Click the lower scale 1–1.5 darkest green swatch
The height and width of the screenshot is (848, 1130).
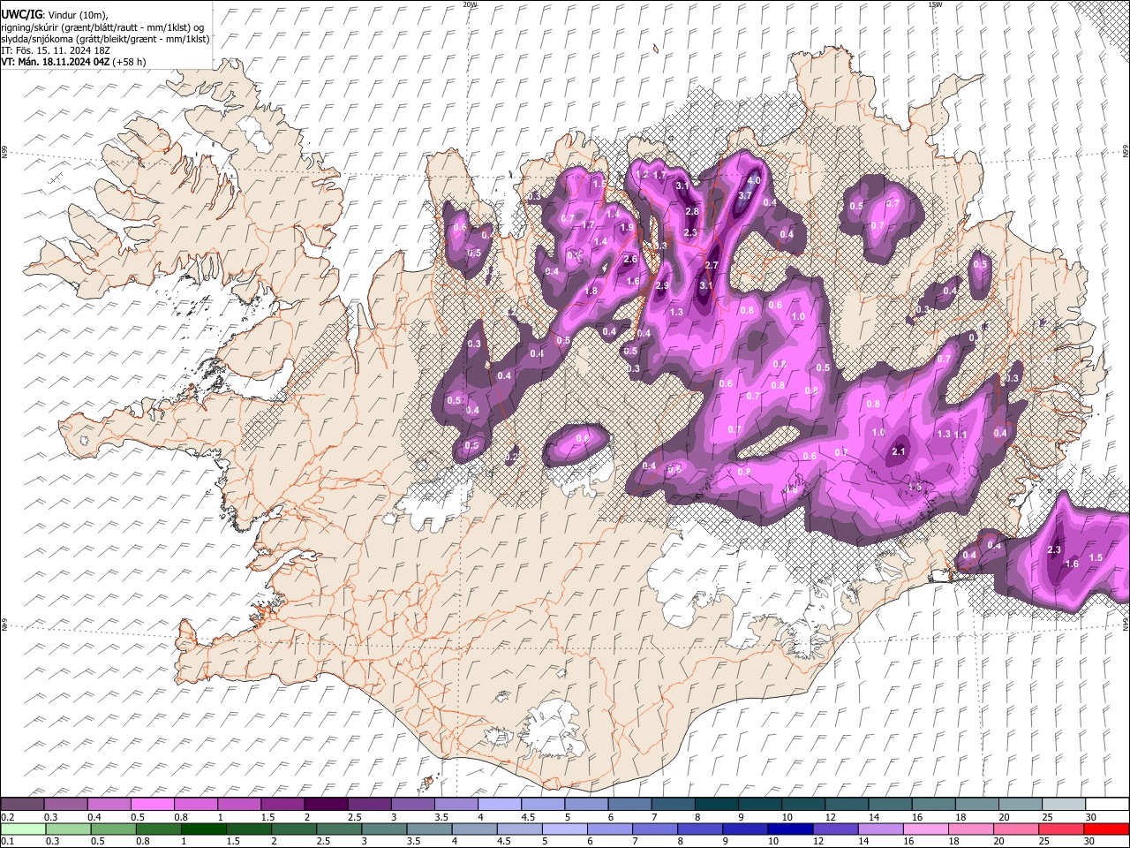(203, 829)
